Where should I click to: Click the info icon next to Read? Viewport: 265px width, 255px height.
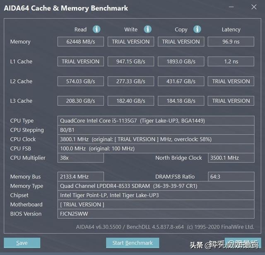96,29
